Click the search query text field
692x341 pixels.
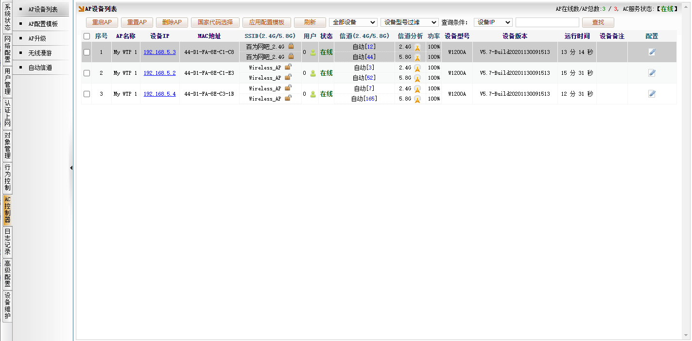(x=547, y=22)
